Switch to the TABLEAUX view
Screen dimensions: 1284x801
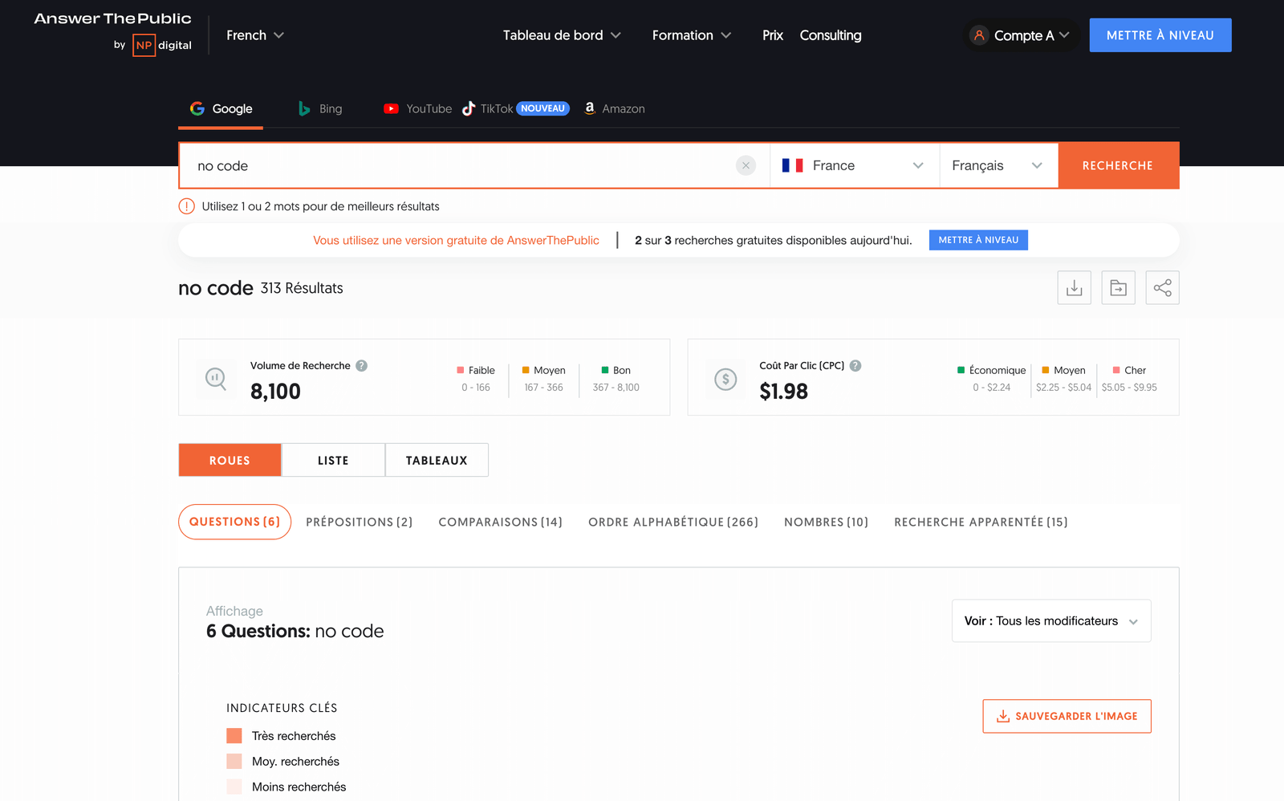(437, 460)
